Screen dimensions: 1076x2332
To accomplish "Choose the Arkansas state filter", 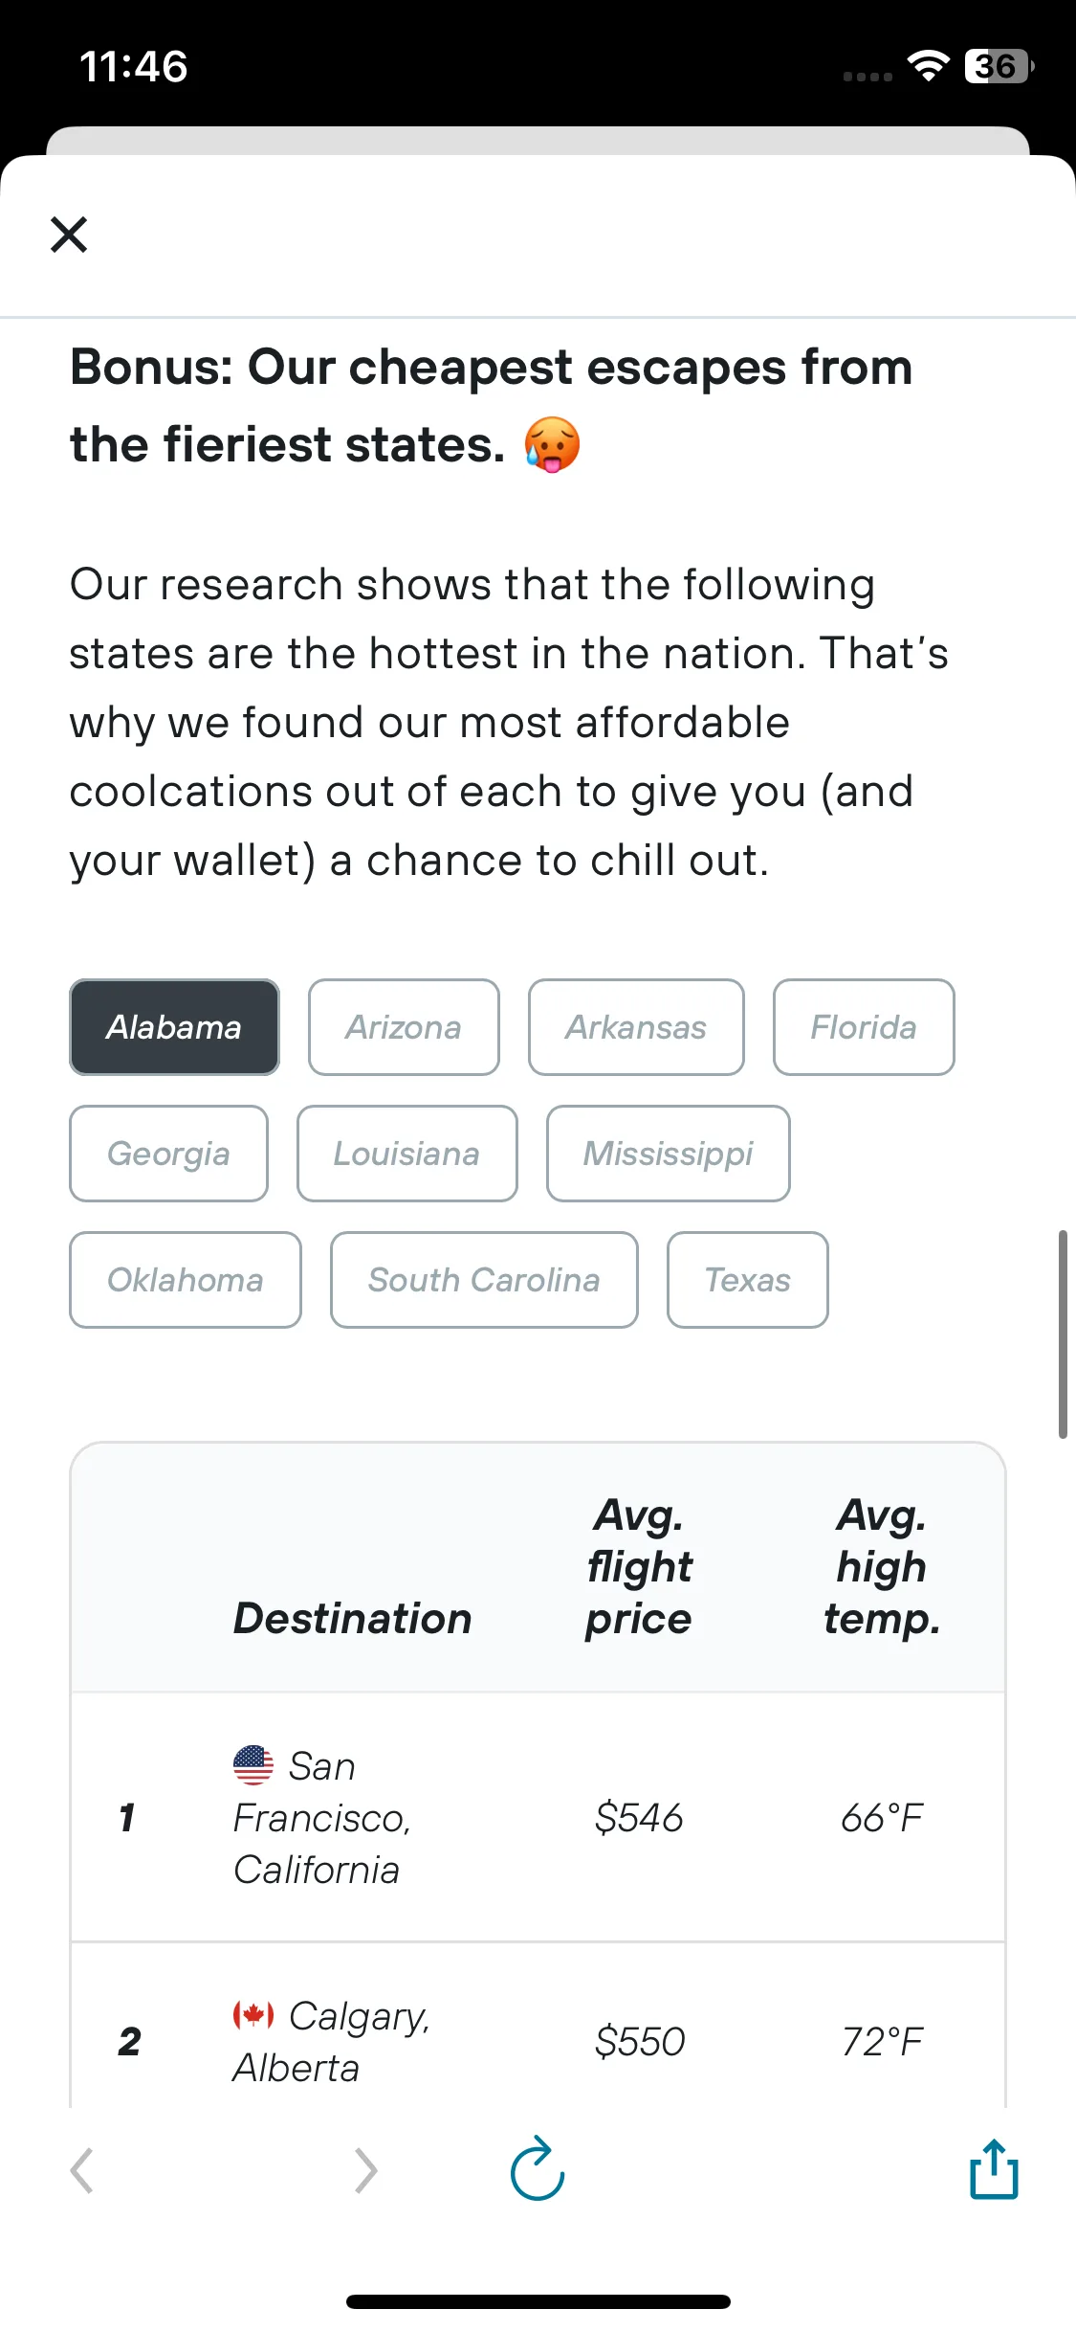I will pyautogui.click(x=636, y=1027).
